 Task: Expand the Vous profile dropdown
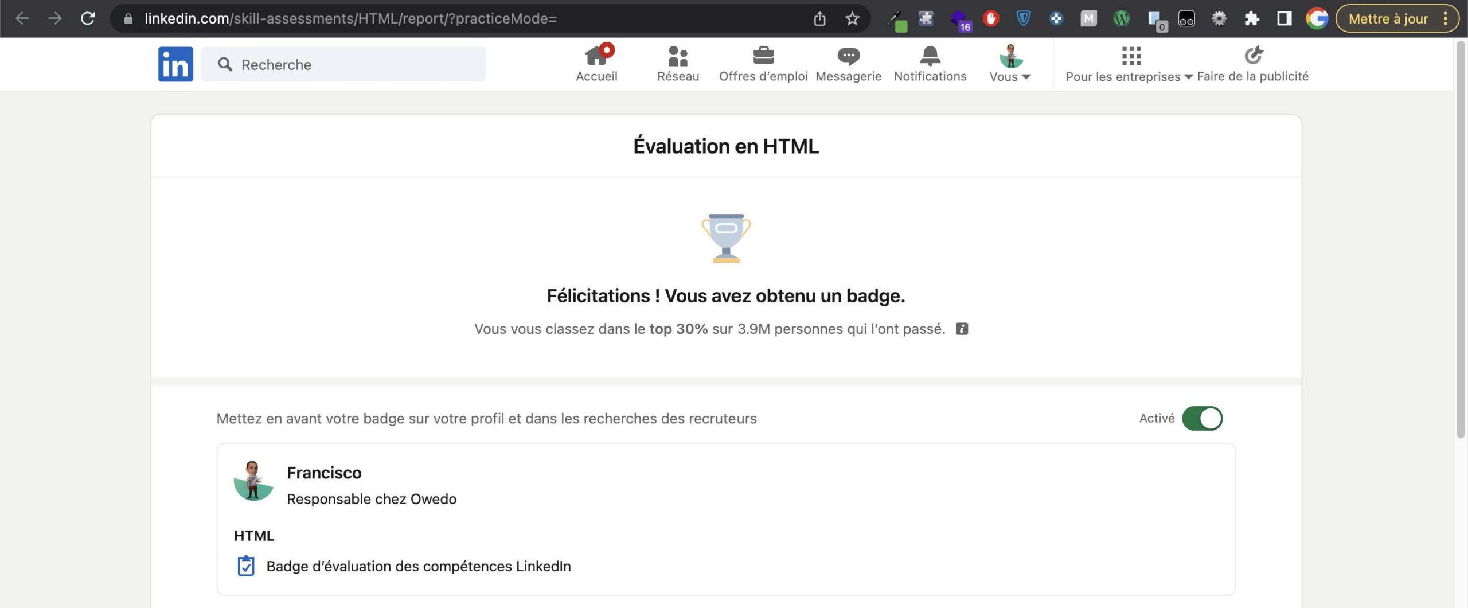pyautogui.click(x=1010, y=64)
